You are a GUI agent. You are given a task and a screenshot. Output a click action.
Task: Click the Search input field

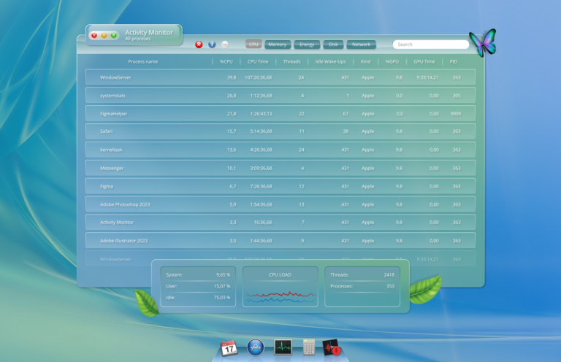click(430, 45)
